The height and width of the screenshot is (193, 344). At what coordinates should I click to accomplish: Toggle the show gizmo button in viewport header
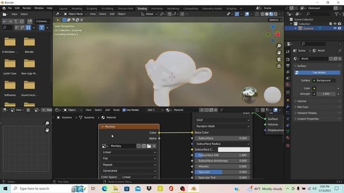point(237,14)
